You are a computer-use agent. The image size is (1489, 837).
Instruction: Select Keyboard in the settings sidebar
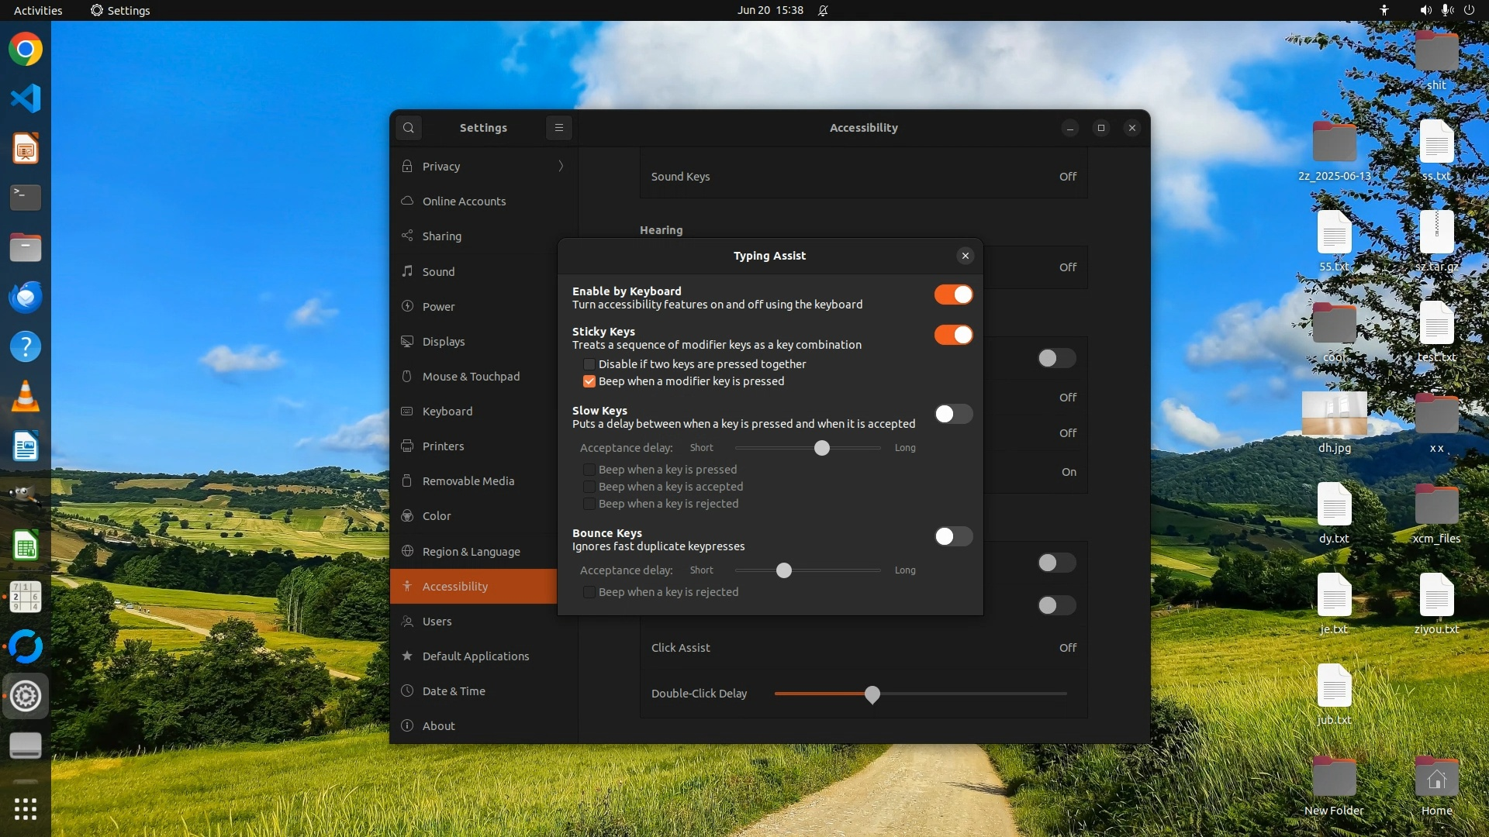click(x=447, y=412)
